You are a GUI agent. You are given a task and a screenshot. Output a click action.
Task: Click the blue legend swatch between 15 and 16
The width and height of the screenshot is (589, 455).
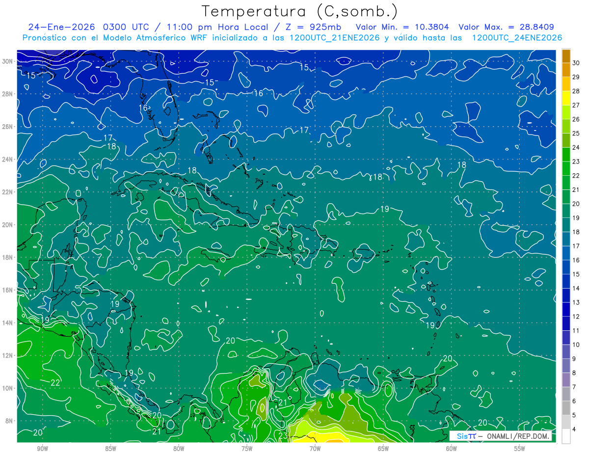click(566, 267)
